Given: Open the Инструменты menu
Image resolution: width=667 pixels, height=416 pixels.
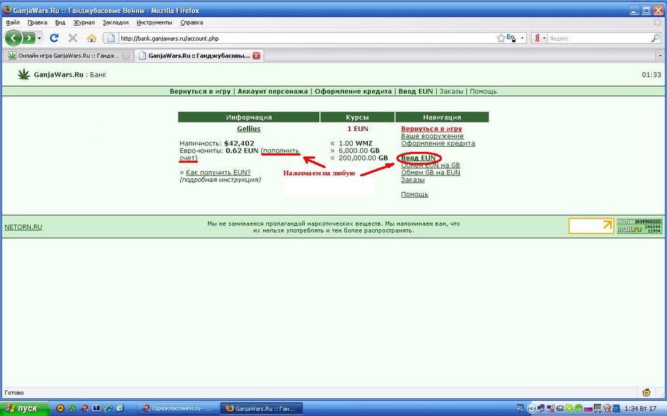Looking at the screenshot, I should pos(154,22).
